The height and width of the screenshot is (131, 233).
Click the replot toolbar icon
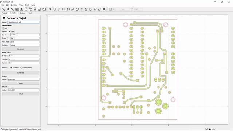pos(21,9)
